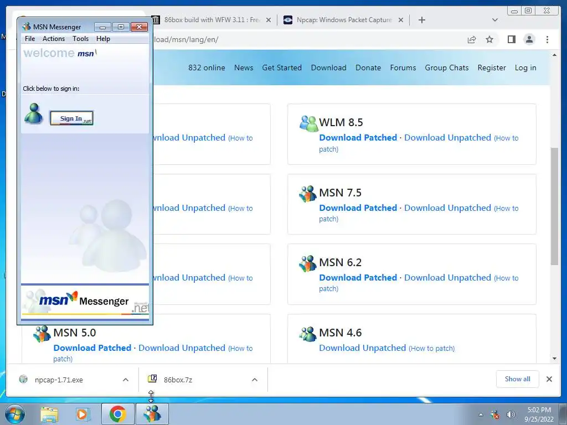
Task: Download Patched WLM 8.5
Action: (358, 138)
